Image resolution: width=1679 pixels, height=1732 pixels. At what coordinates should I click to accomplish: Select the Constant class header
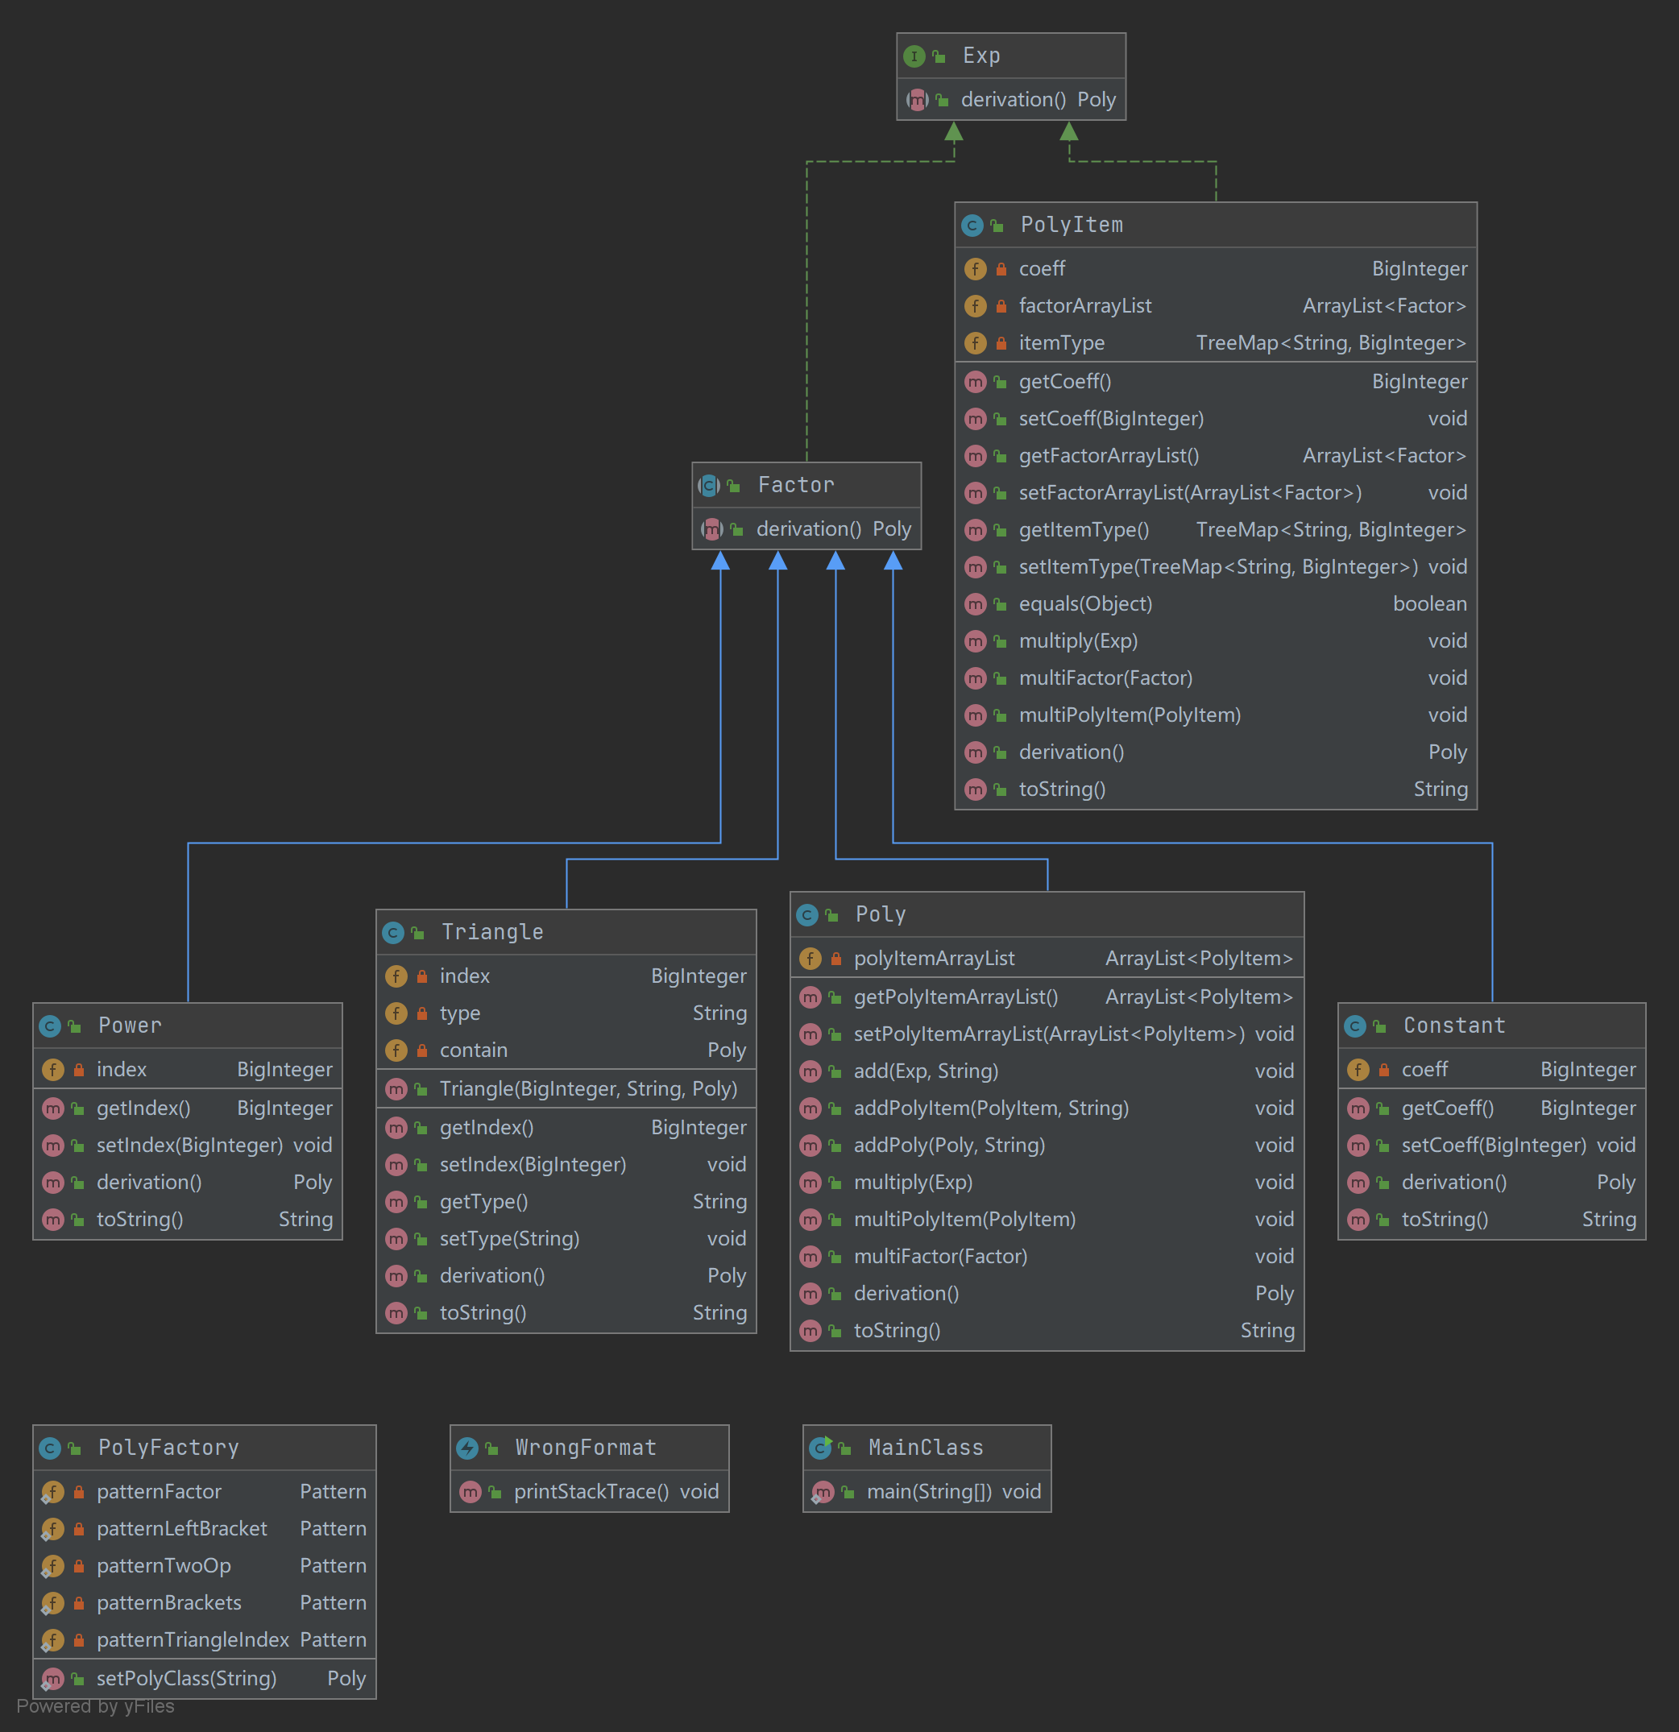(x=1453, y=1026)
